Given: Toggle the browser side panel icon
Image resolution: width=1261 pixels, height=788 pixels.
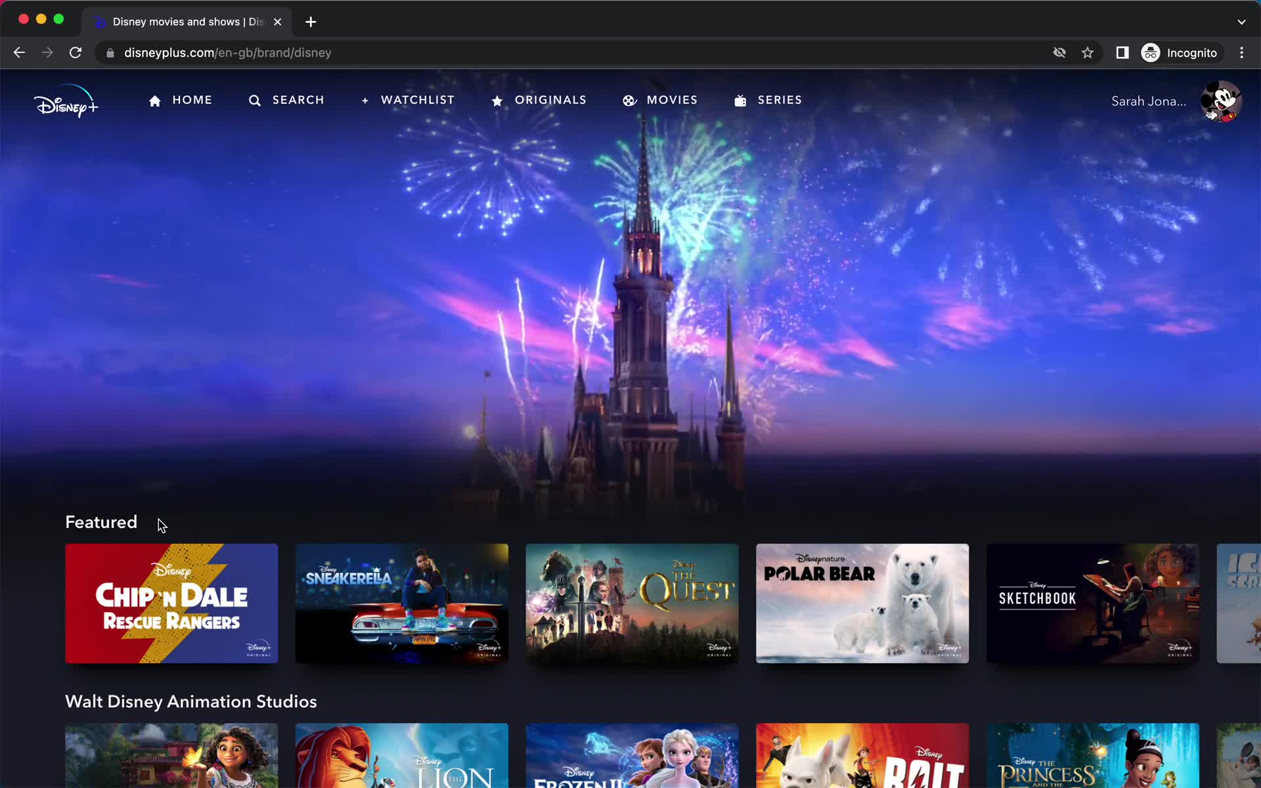Looking at the screenshot, I should point(1122,53).
